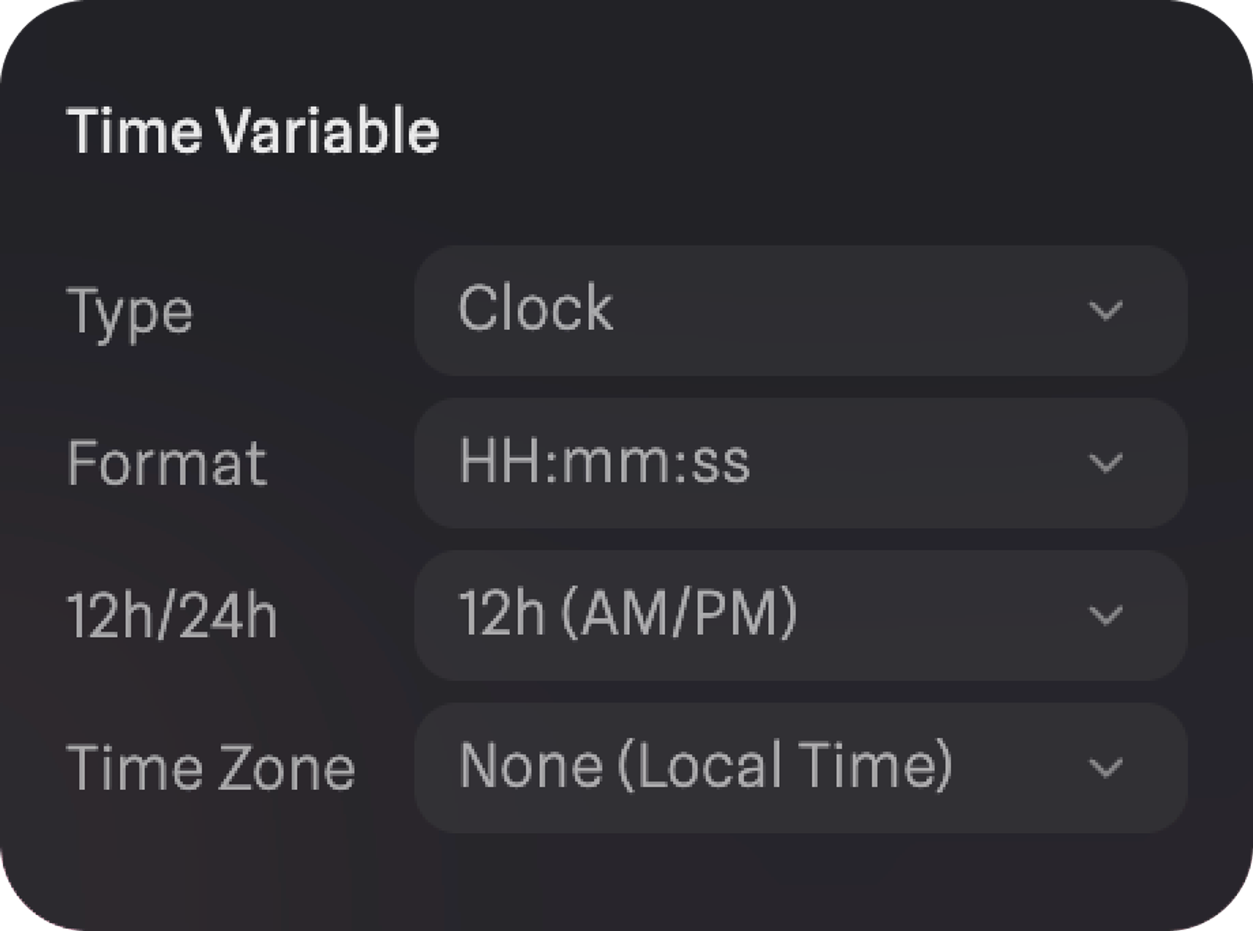
Task: Click the chevron arrow in the Format field
Action: (x=1105, y=463)
